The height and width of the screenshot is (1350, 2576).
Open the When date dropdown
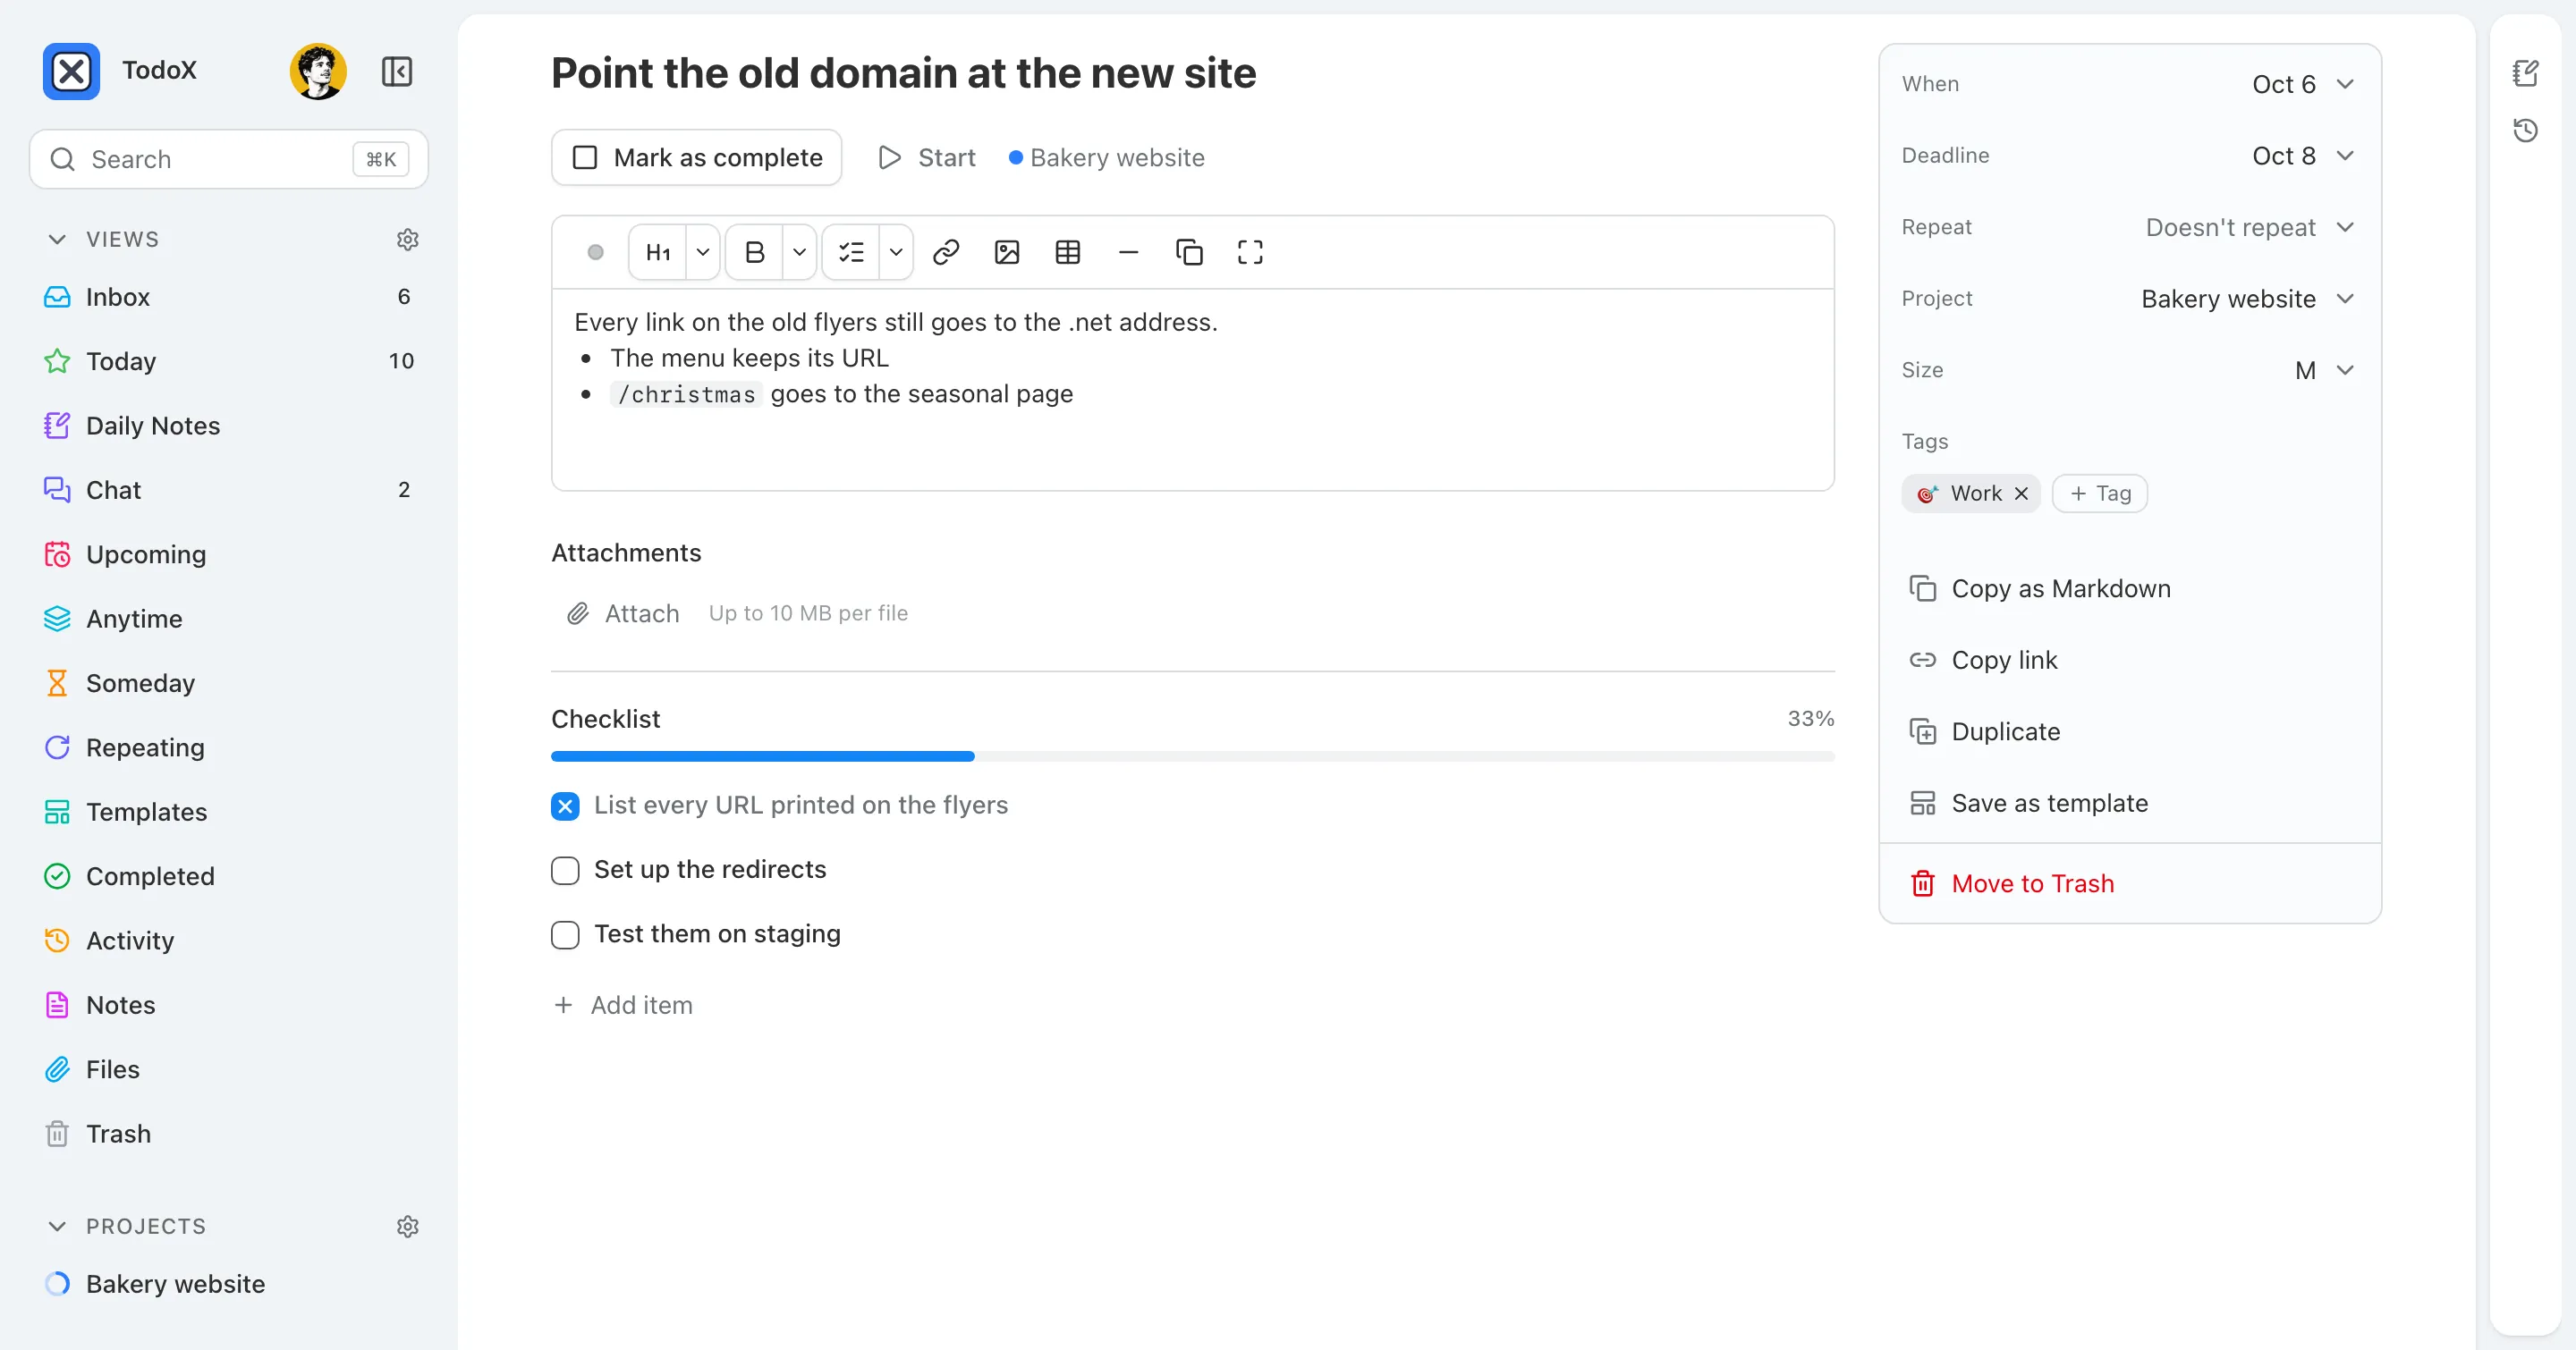2303,84
